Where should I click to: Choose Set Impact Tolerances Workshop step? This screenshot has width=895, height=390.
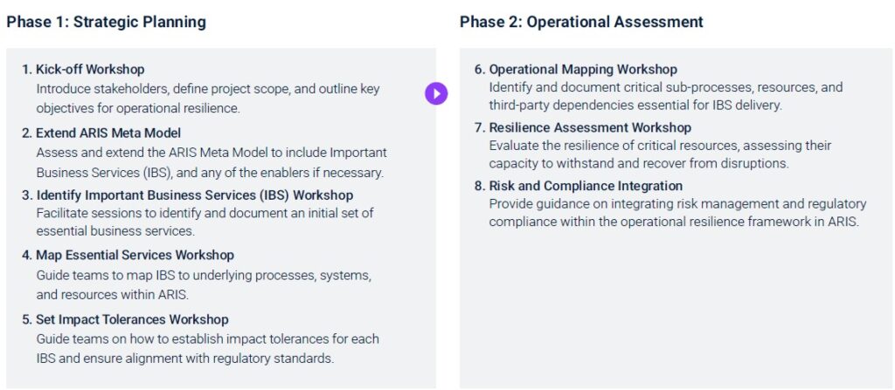(x=125, y=319)
